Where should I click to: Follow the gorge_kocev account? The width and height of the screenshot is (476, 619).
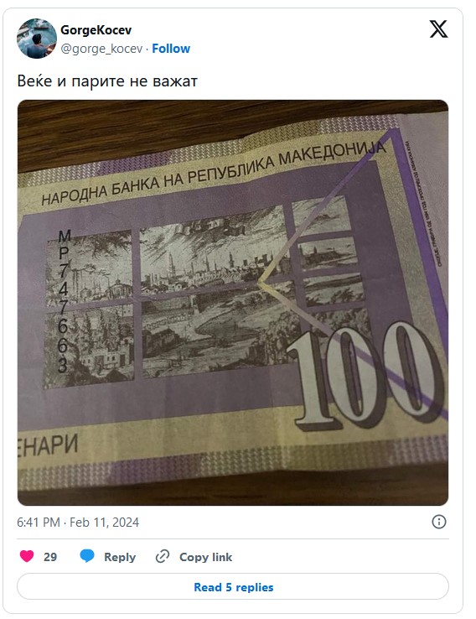(171, 49)
